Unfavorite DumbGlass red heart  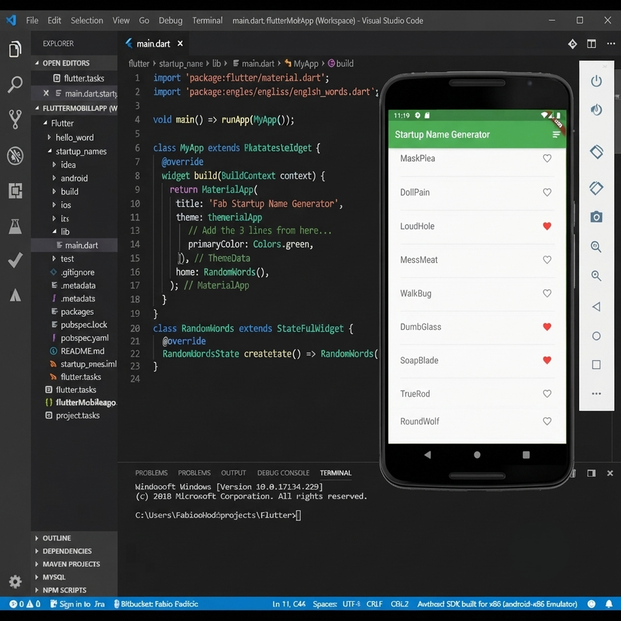pyautogui.click(x=547, y=327)
